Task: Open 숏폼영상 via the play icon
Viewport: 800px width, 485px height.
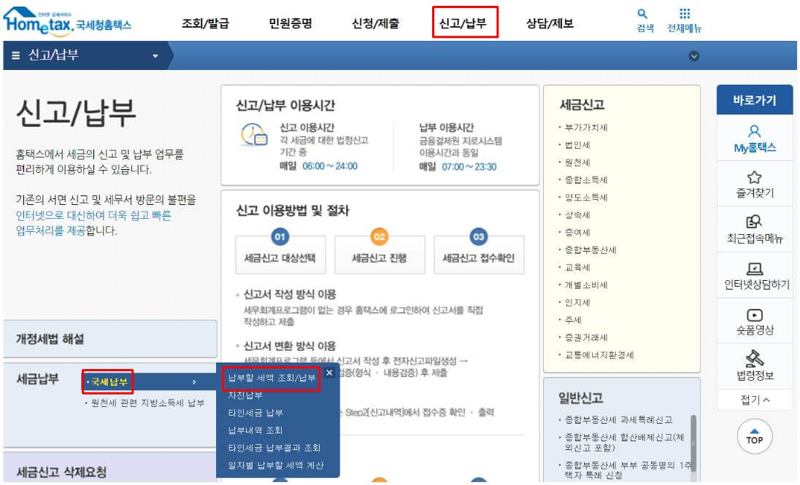Action: [755, 318]
